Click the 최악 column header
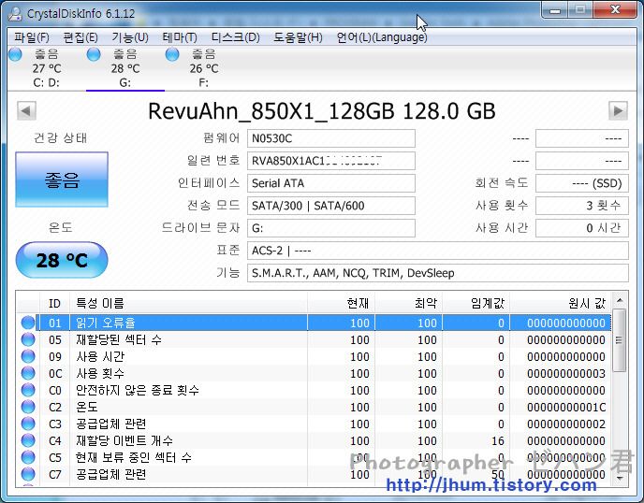 coord(409,303)
